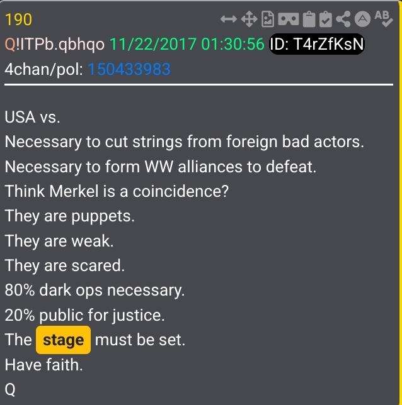The image size is (402, 405).
Task: Click the Q!ITPb.qbhqo tripcode name
Action: tap(55, 44)
